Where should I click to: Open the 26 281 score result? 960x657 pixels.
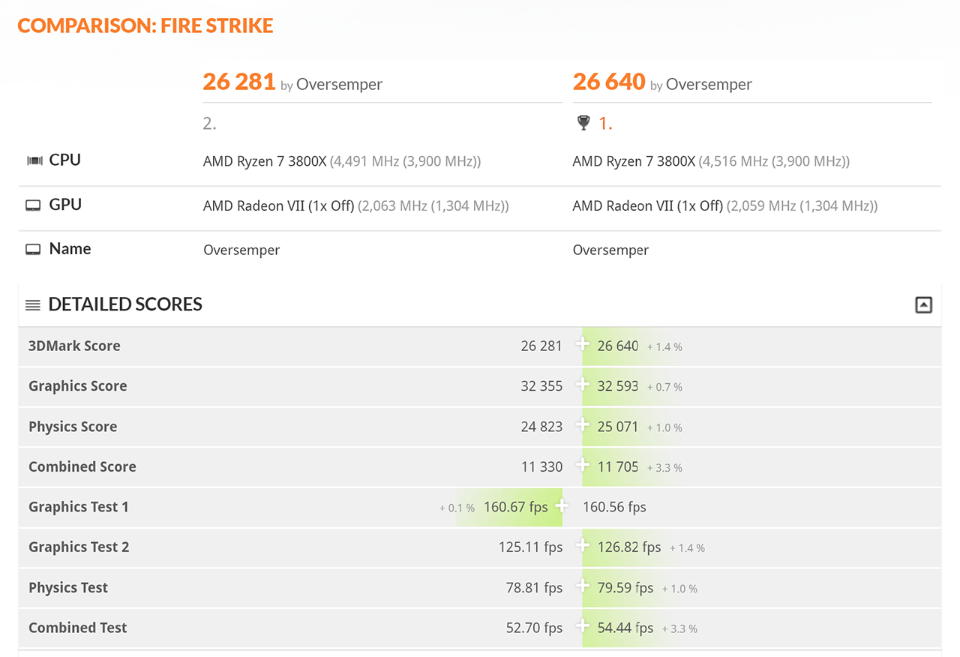[239, 82]
